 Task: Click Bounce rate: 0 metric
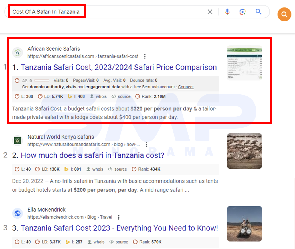point(144,80)
